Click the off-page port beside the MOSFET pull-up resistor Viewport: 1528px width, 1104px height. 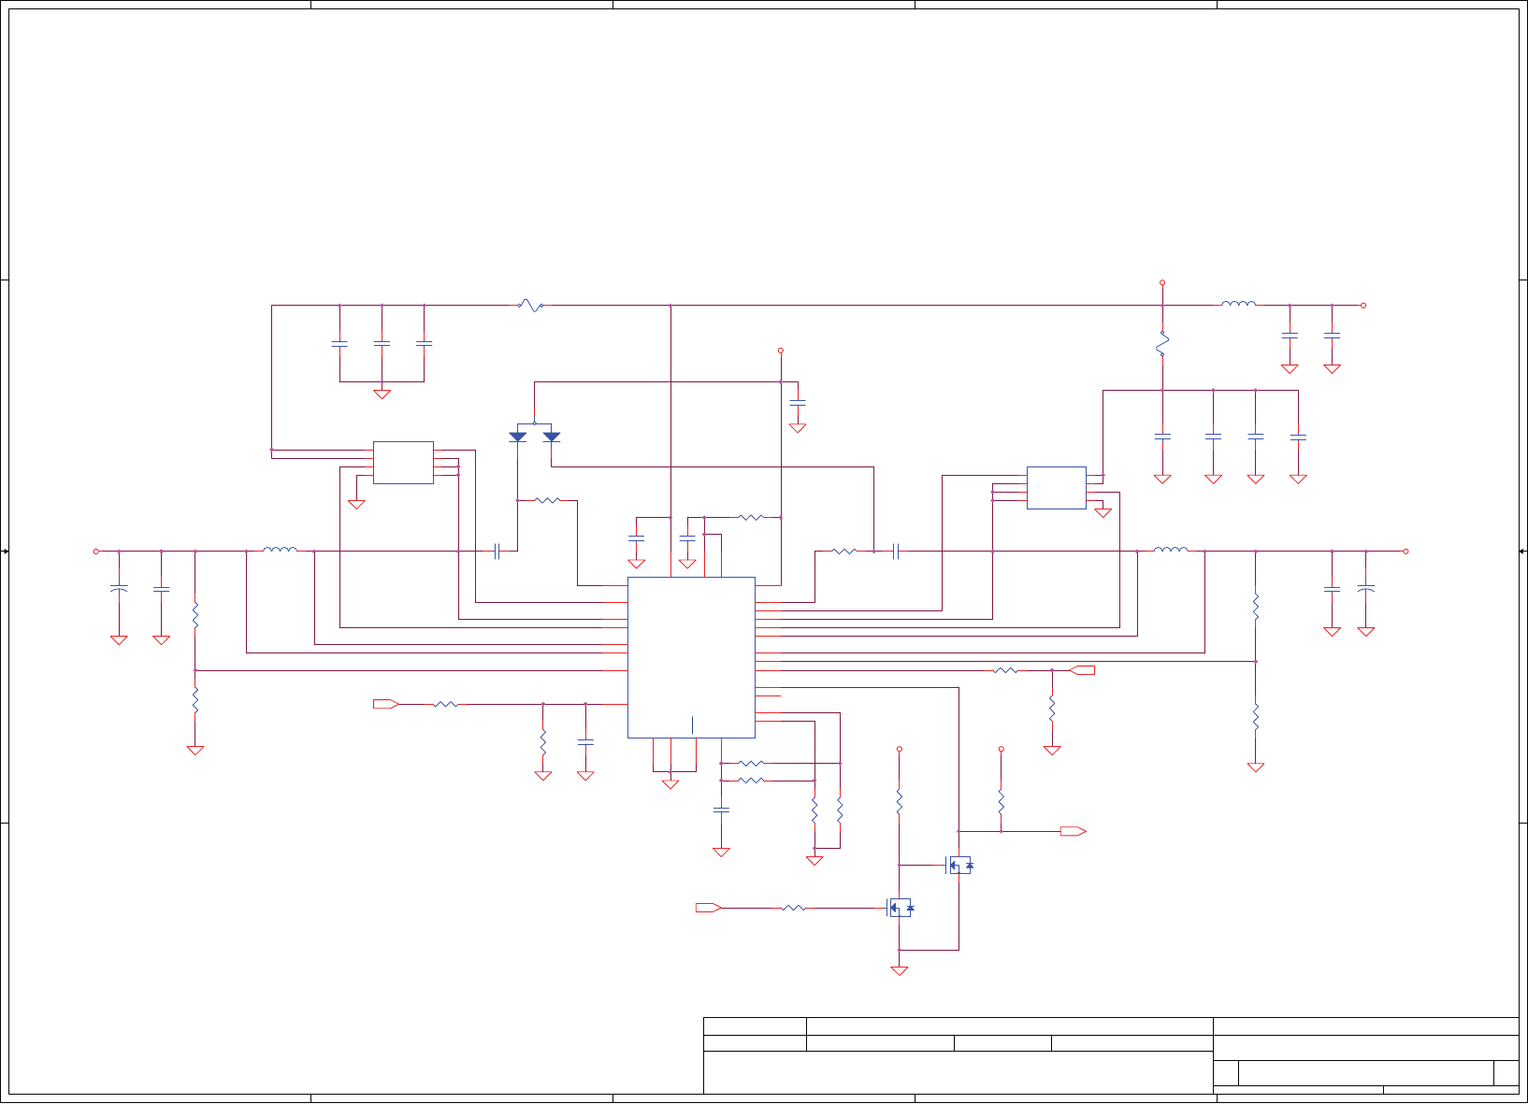point(1074,831)
